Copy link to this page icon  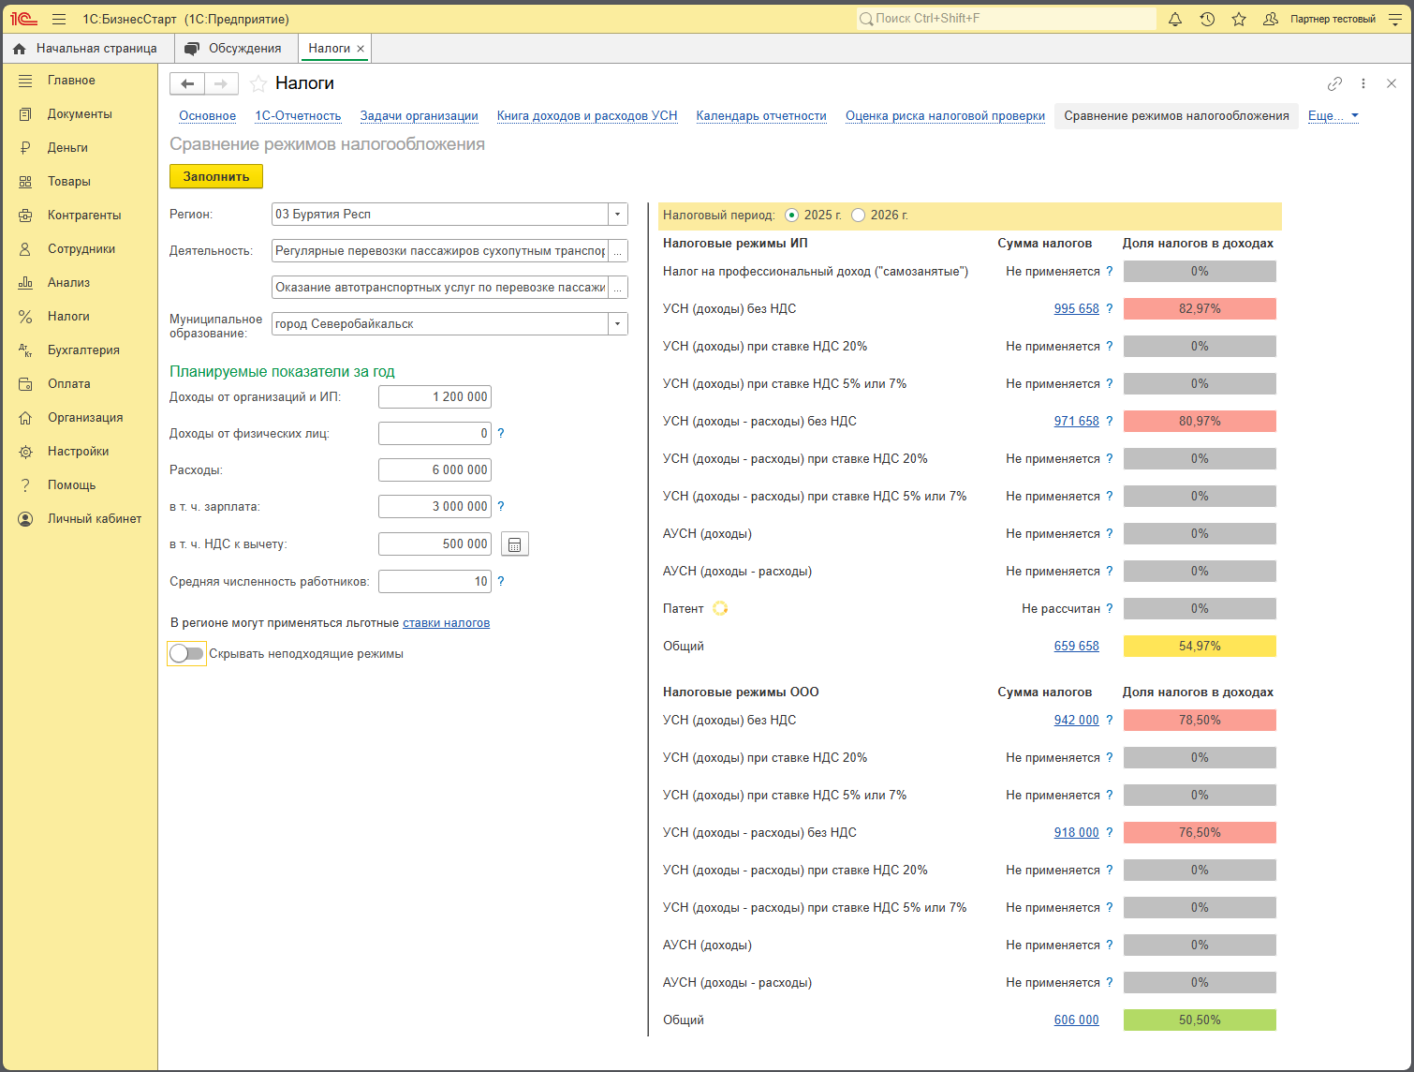pos(1334,83)
